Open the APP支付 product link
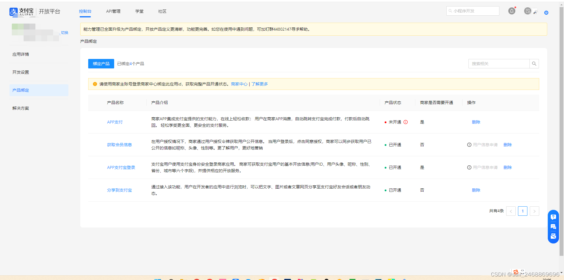Image resolution: width=564 pixels, height=280 pixels. (115, 122)
